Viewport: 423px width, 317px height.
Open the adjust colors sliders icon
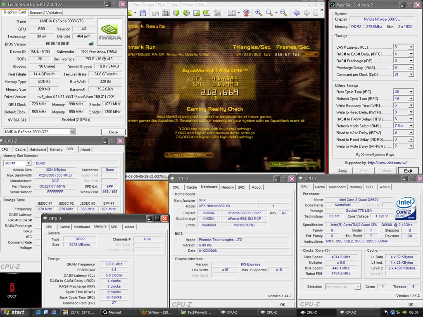click(x=232, y=13)
